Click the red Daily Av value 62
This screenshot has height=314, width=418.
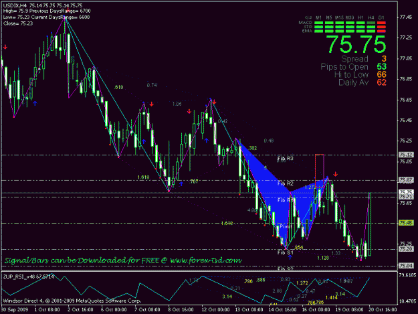[381, 82]
